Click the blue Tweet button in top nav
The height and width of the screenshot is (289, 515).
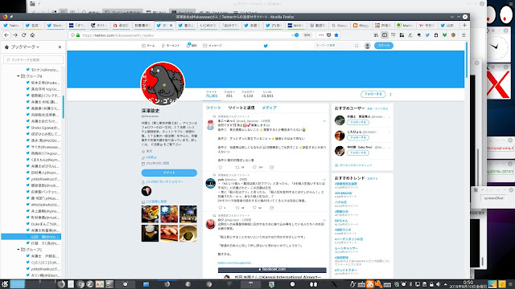[384, 46]
